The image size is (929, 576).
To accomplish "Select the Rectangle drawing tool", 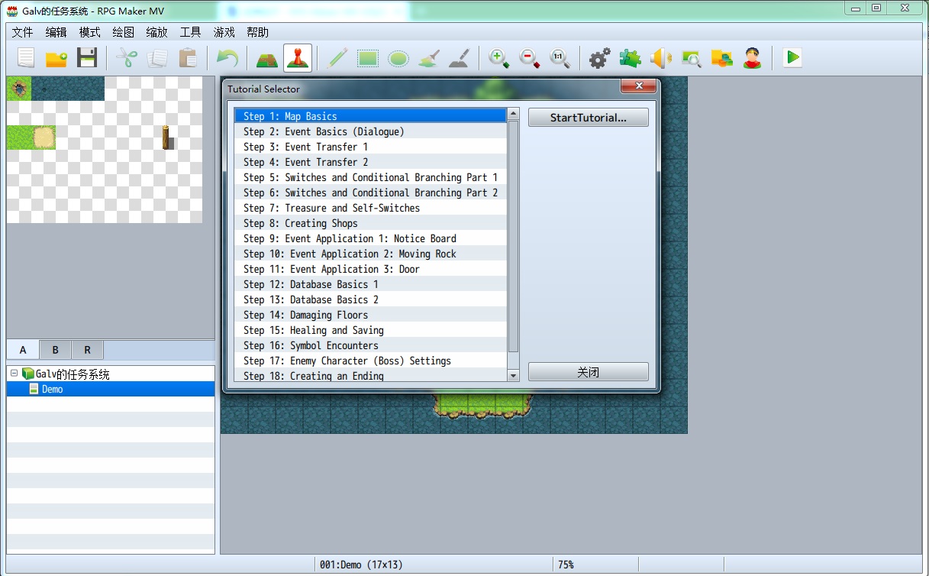I will point(368,58).
